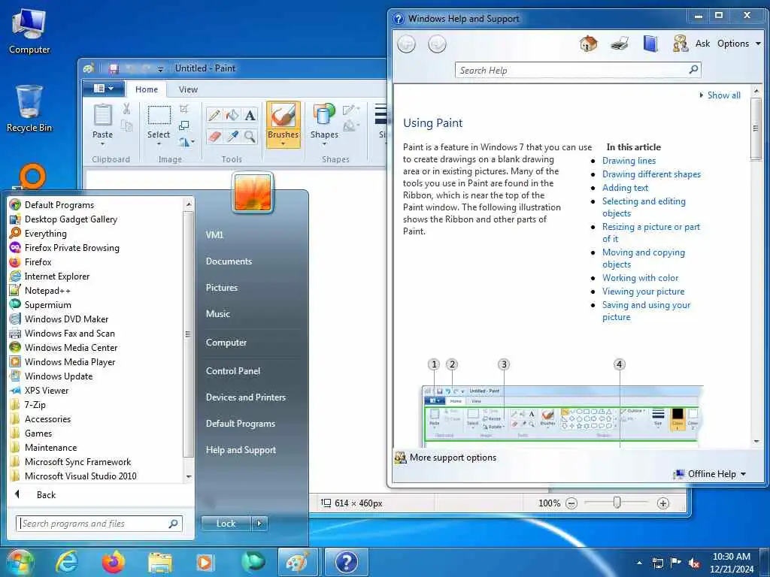The image size is (770, 577).
Task: Open Internet Explorer from the taskbar
Action: [x=67, y=562]
